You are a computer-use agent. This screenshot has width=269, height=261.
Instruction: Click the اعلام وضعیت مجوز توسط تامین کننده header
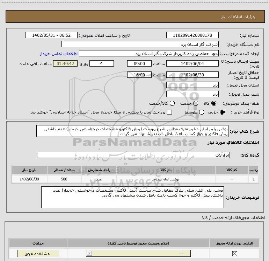138,243
